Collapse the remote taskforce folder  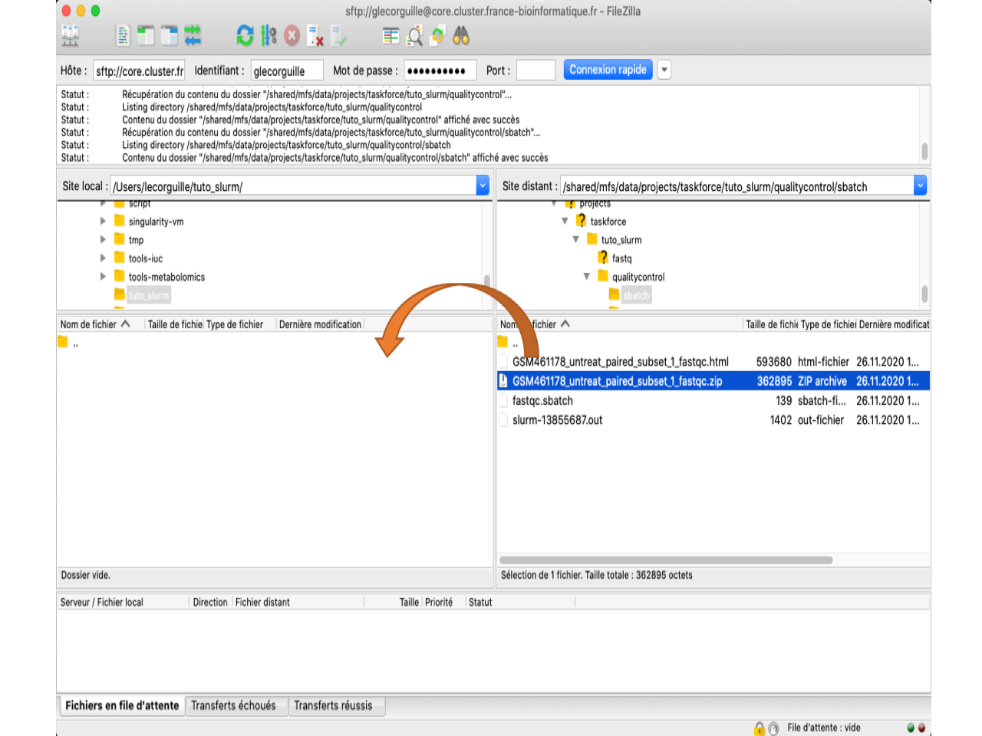tap(565, 221)
